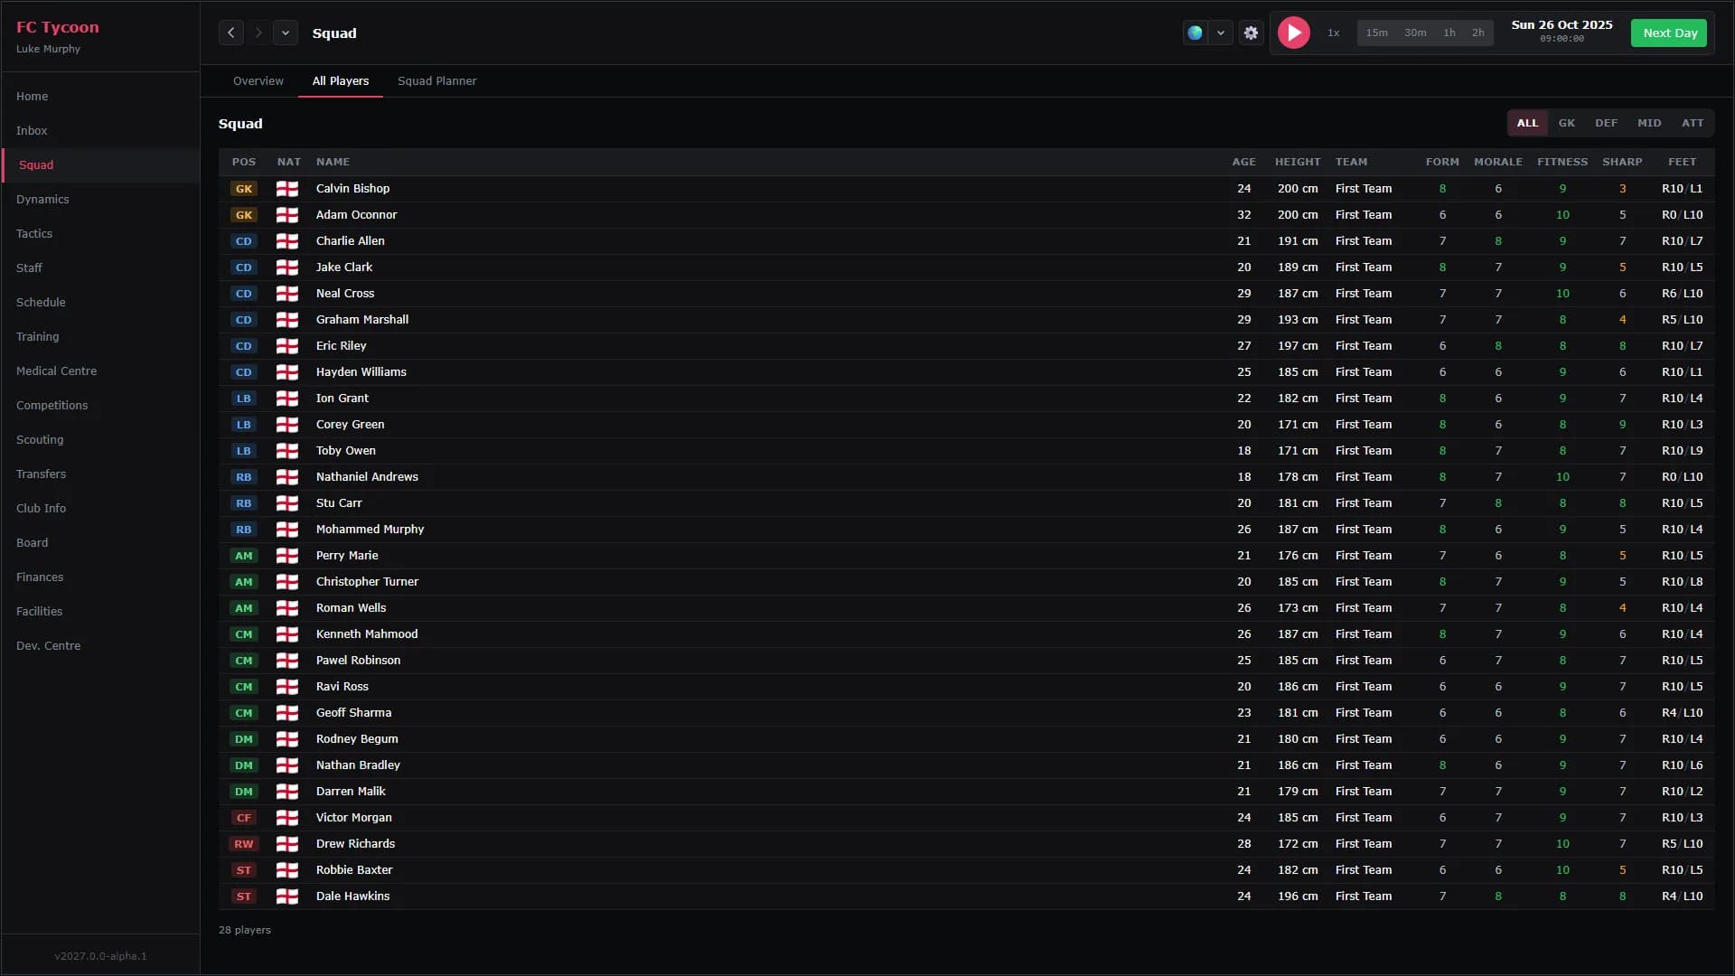The image size is (1735, 976).
Task: Start the simulation with the play button
Action: (x=1293, y=33)
